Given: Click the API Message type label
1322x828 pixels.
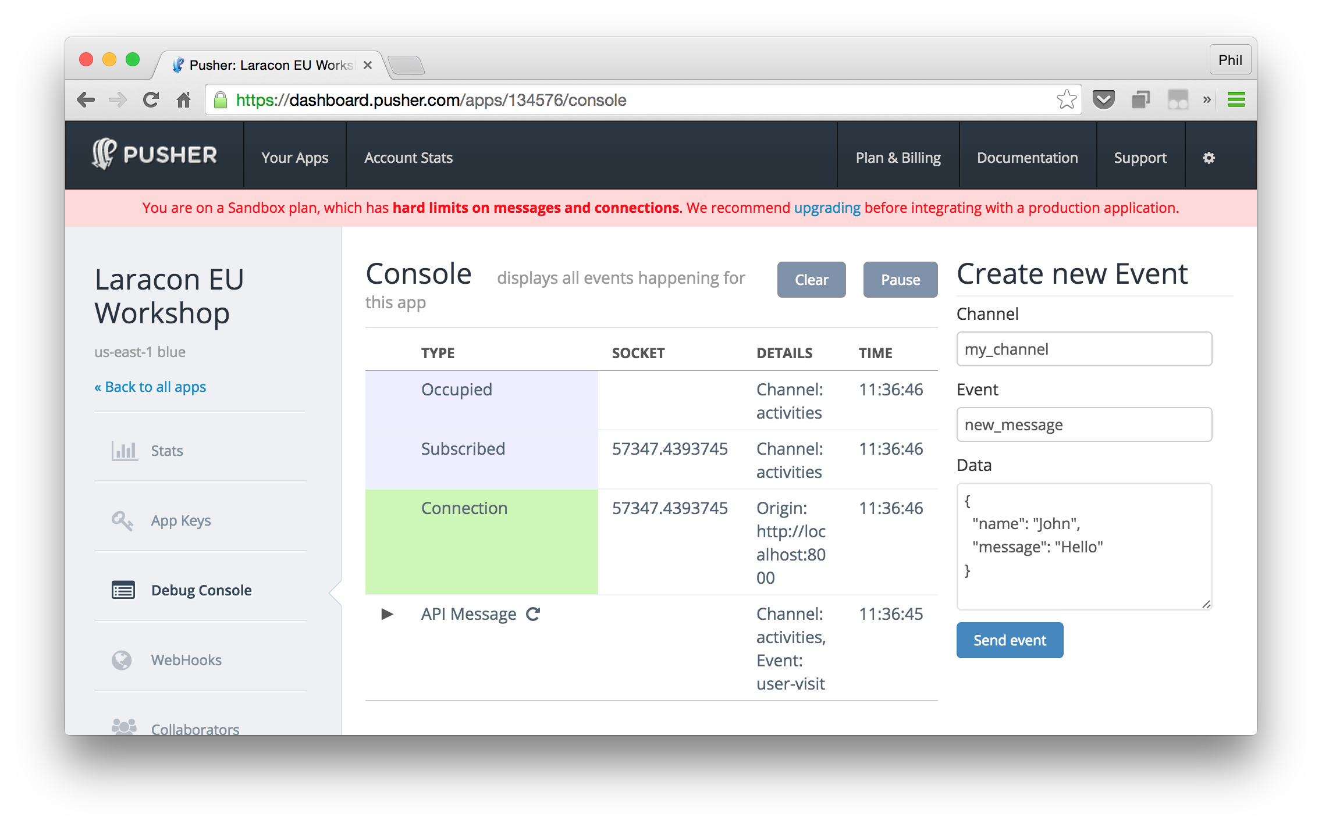Looking at the screenshot, I should point(469,614).
